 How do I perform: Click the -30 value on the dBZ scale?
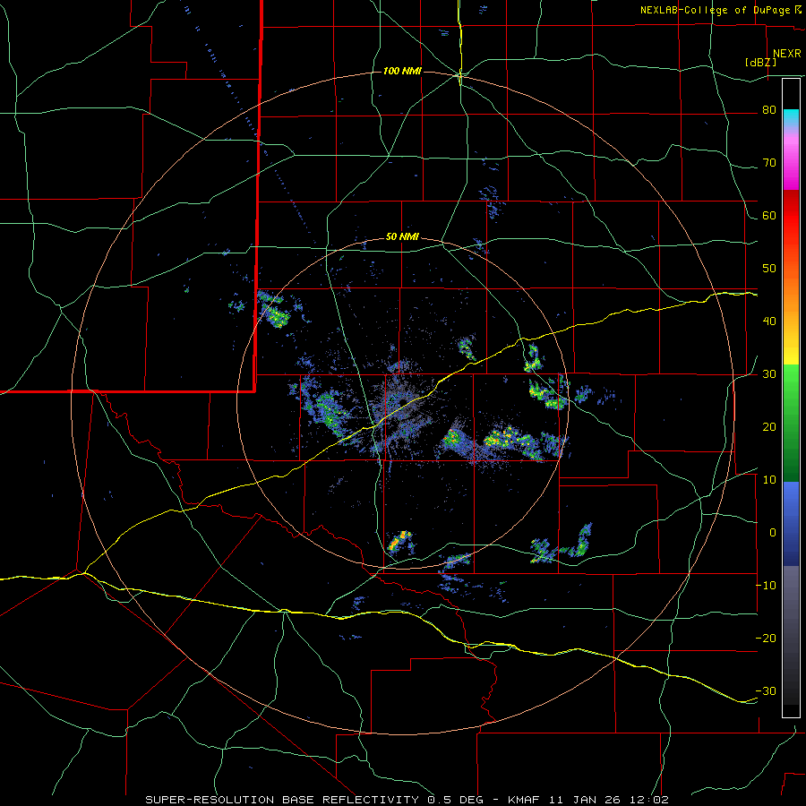[766, 691]
